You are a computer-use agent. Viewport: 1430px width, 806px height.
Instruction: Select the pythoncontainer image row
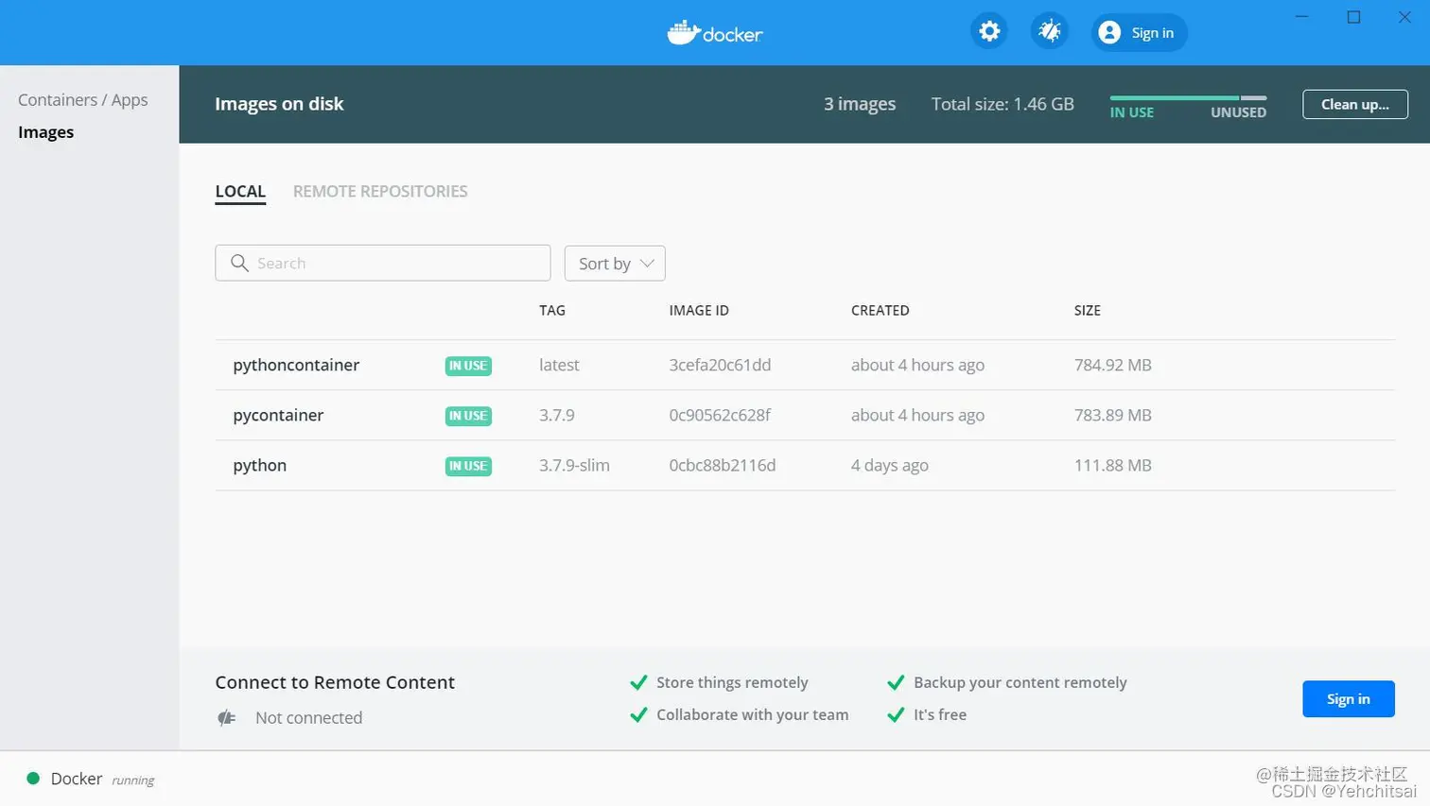pos(805,365)
